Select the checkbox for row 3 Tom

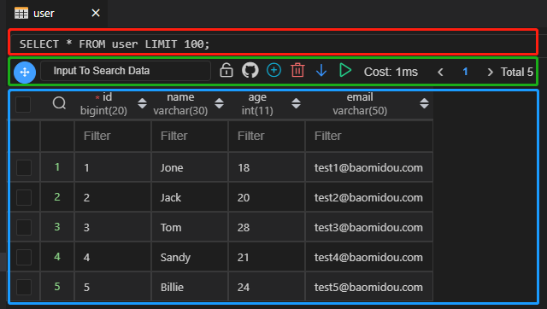point(24,228)
